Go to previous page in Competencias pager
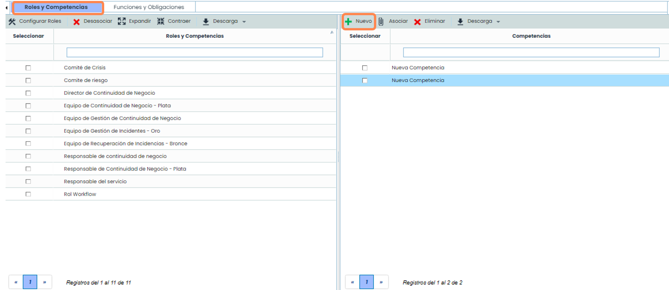669x290 pixels. pos(352,282)
